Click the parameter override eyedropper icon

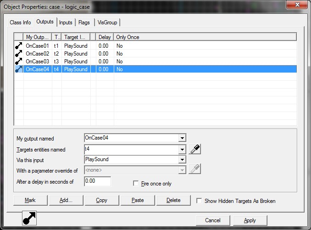coord(195,169)
